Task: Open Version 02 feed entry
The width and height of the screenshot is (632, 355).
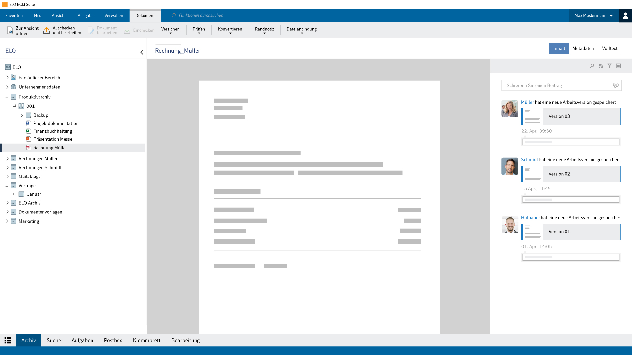Action: tap(571, 174)
